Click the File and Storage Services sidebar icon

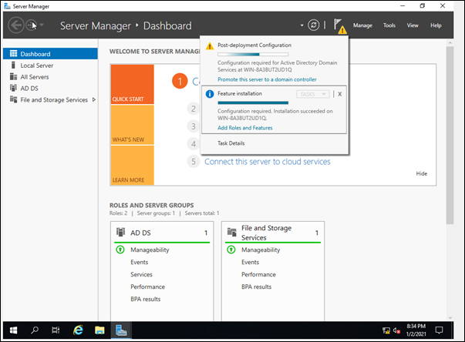(x=13, y=99)
